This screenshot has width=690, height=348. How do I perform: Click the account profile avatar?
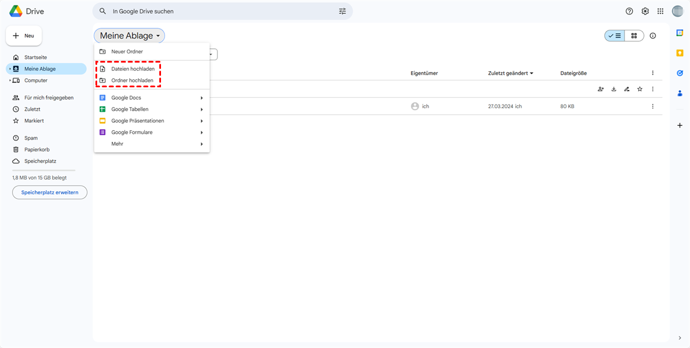pyautogui.click(x=677, y=11)
